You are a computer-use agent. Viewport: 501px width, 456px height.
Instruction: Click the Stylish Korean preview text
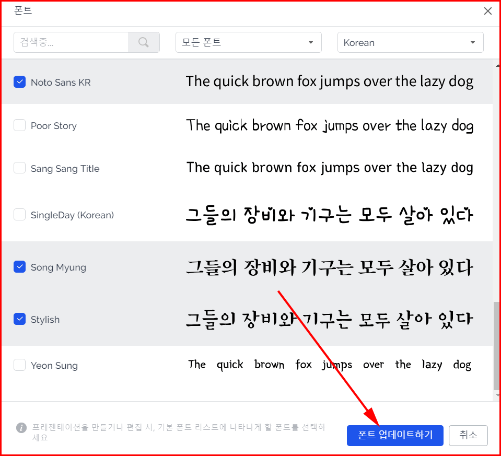point(330,319)
